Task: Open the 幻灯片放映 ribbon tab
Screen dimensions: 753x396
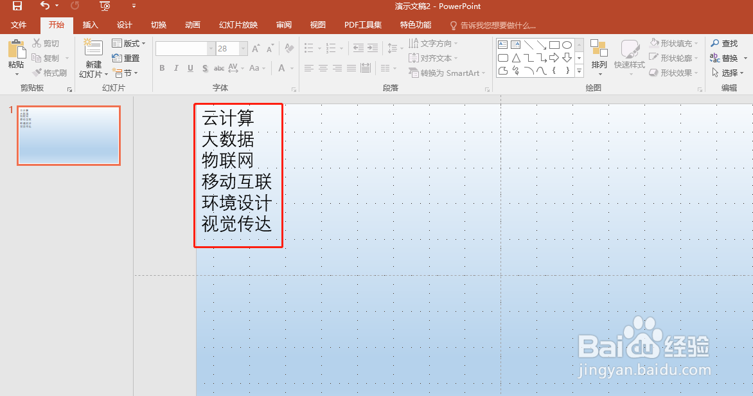Action: click(238, 25)
